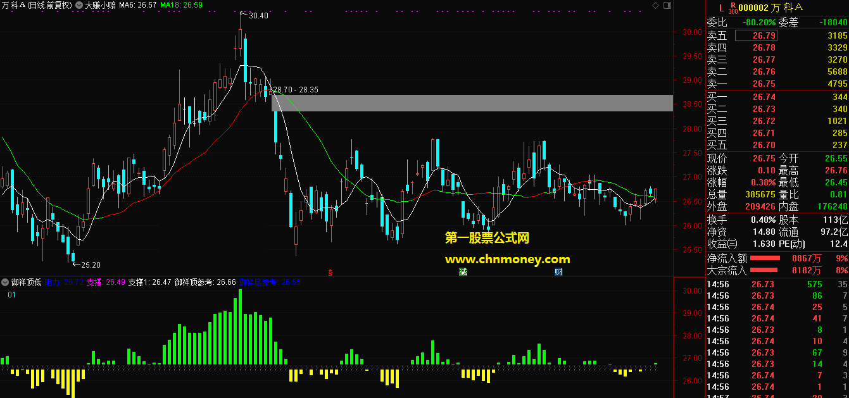The height and width of the screenshot is (398, 849).
Task: Click the 总量 385675 value
Action: [x=760, y=194]
